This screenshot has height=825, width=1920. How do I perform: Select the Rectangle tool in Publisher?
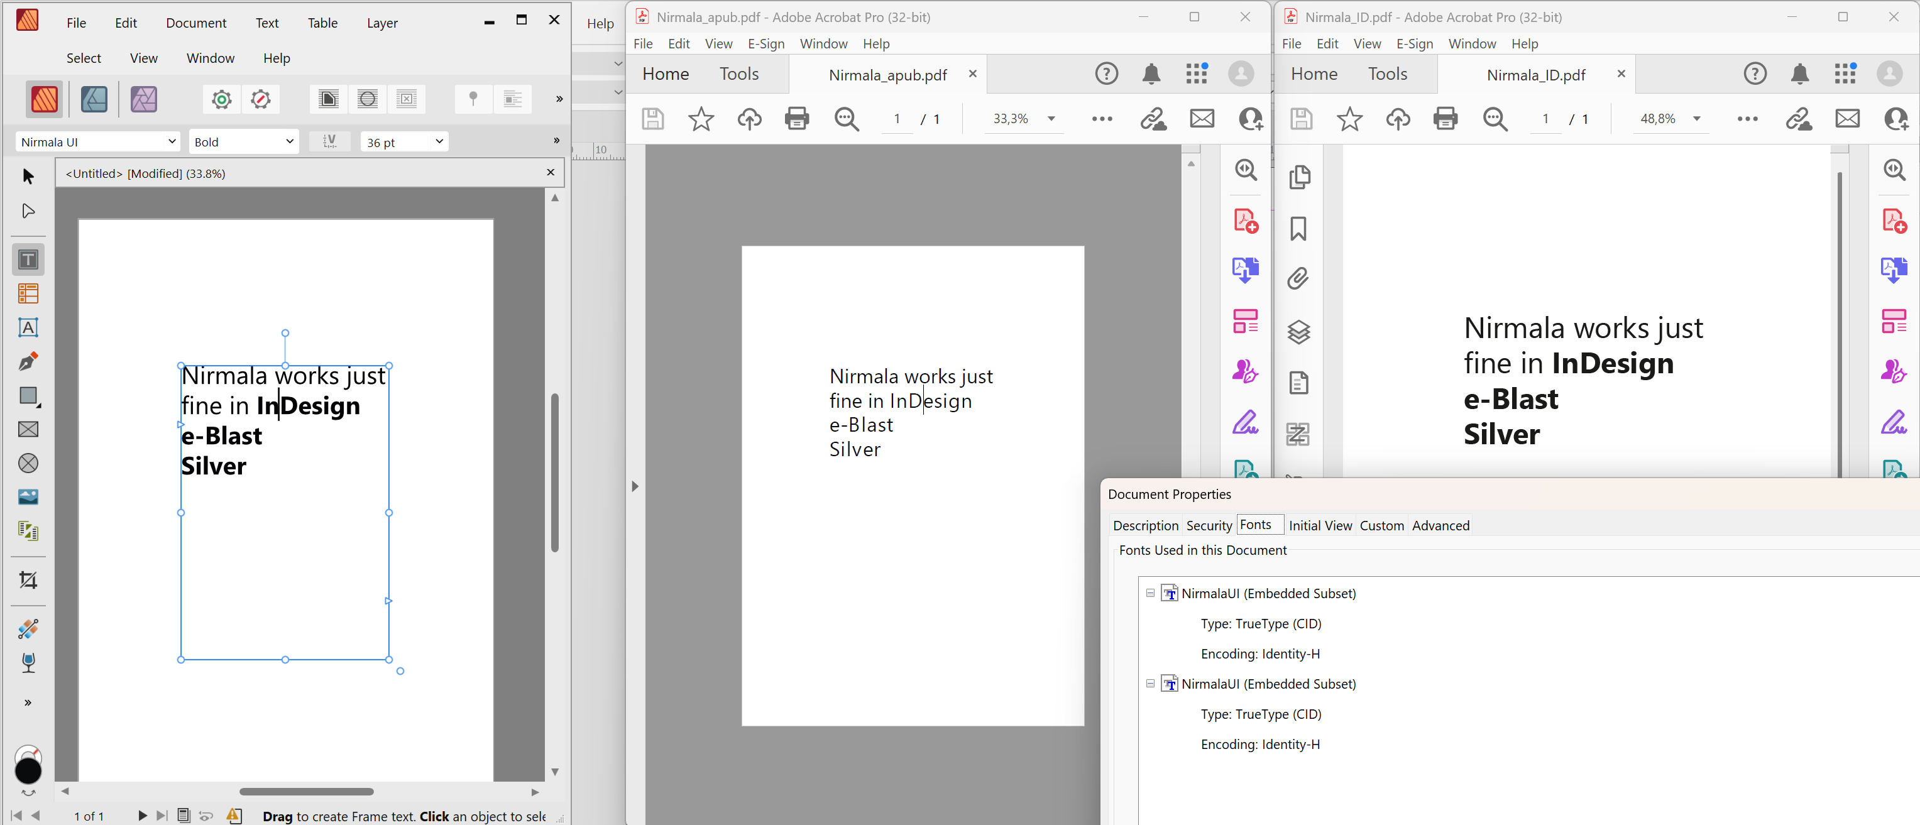coord(28,396)
